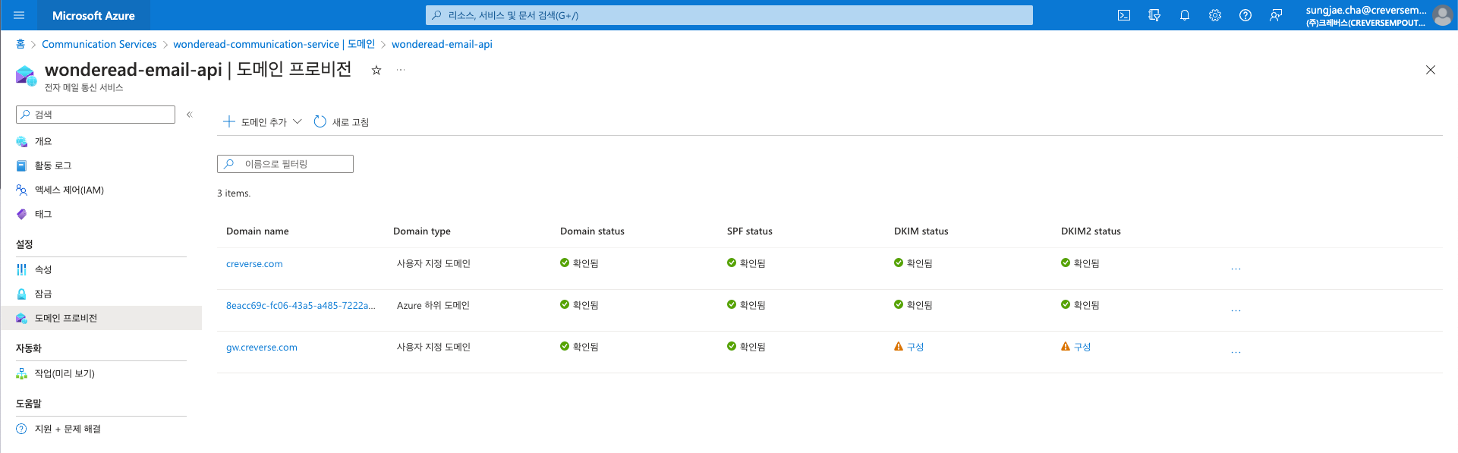Click the '3 items.' count text
Screen dimensions: 1458x453
(234, 193)
